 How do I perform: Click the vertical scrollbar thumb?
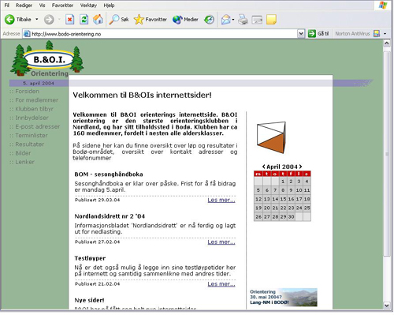pyautogui.click(x=387, y=154)
